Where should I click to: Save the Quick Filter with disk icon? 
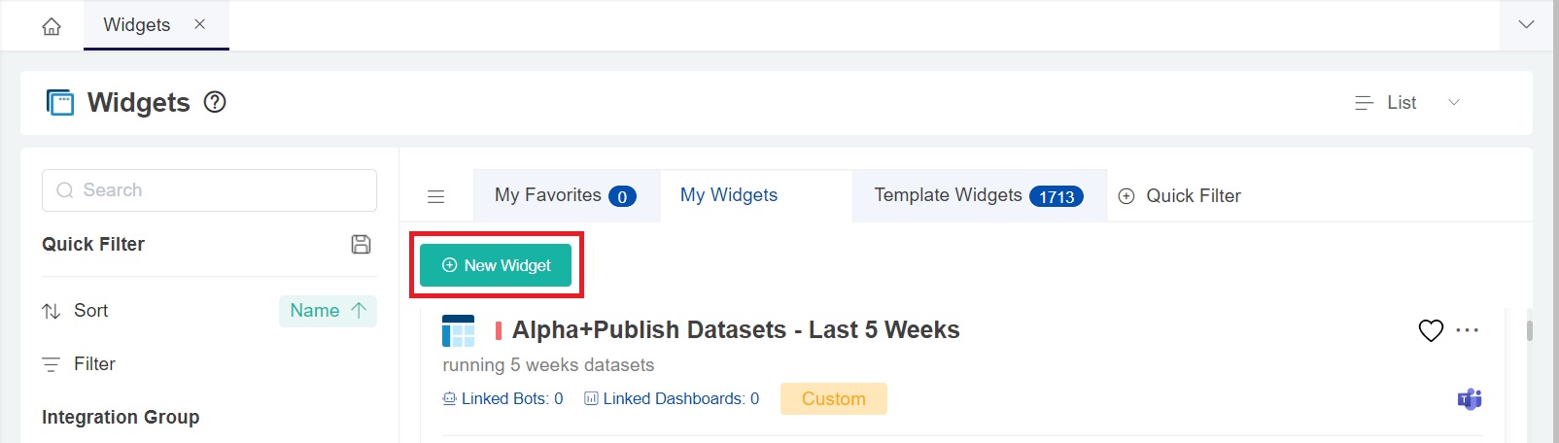click(361, 245)
